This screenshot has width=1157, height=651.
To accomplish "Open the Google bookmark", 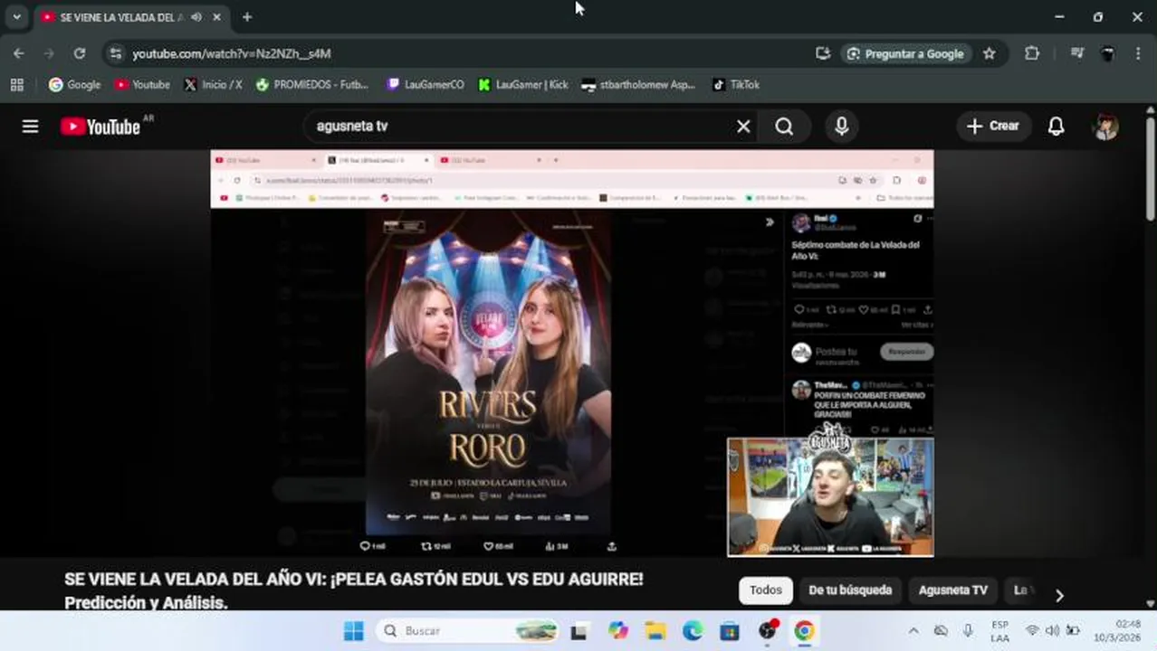I will pyautogui.click(x=74, y=84).
